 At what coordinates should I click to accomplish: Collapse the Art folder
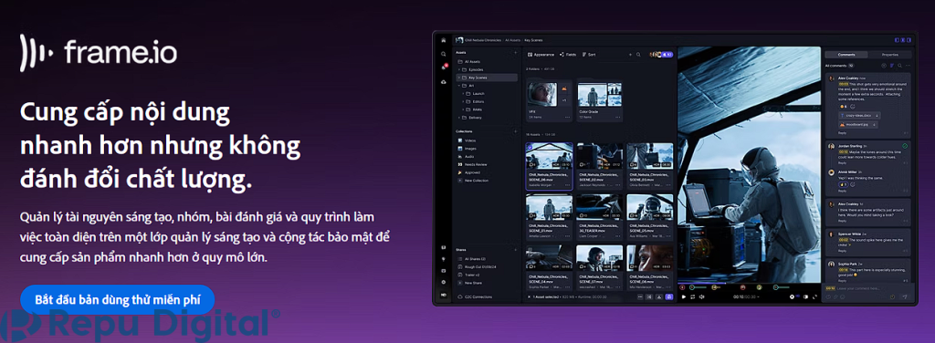[x=459, y=86]
